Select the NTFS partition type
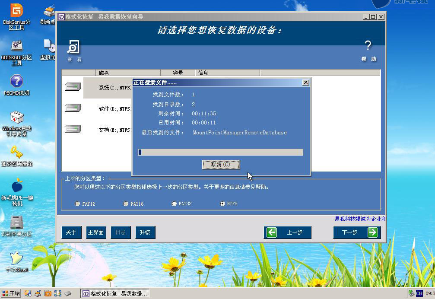 point(222,204)
